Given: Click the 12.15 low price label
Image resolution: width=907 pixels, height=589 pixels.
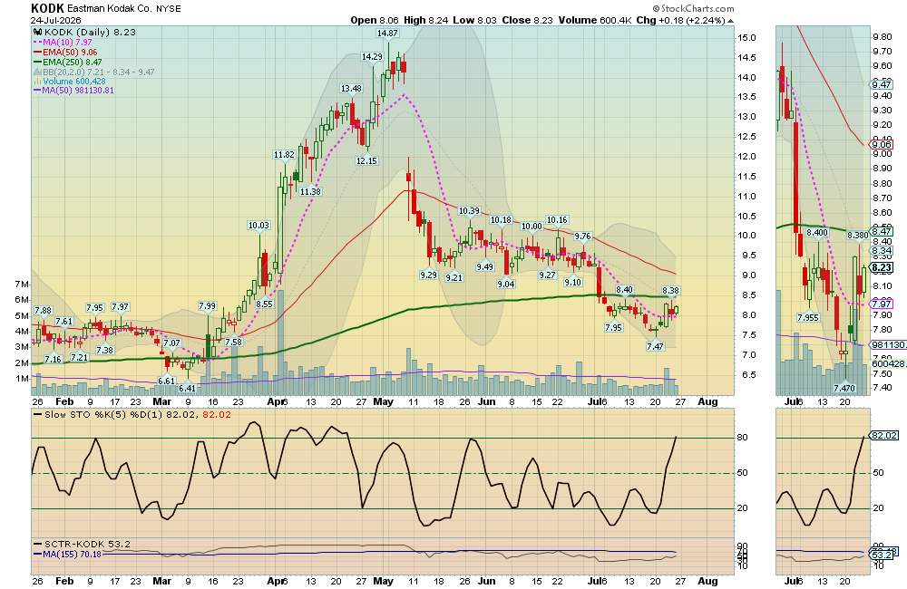Looking at the screenshot, I should pyautogui.click(x=366, y=160).
